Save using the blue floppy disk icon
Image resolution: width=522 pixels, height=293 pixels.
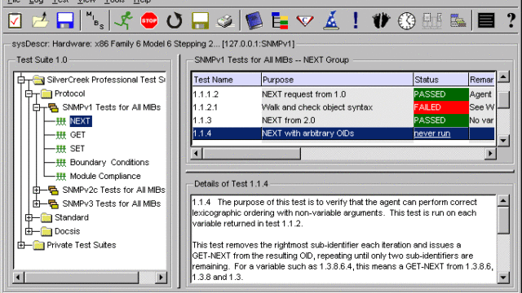click(x=65, y=20)
